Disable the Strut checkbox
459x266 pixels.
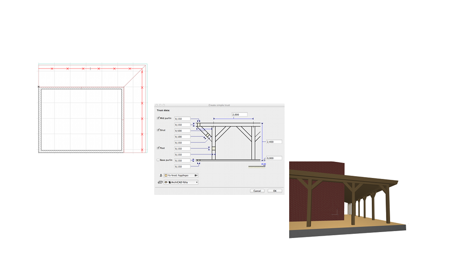(159, 130)
